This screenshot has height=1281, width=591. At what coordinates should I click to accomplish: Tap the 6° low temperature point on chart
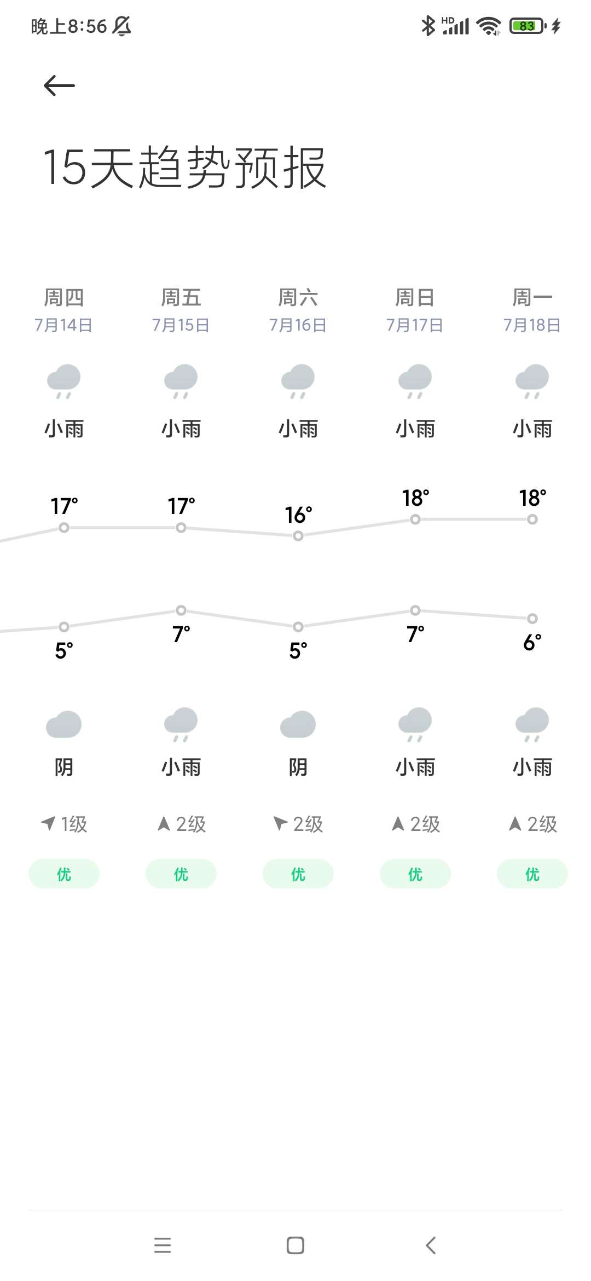pos(532,619)
